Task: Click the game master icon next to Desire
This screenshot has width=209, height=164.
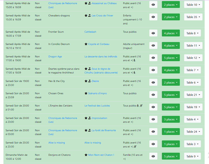Action: tap(90, 81)
